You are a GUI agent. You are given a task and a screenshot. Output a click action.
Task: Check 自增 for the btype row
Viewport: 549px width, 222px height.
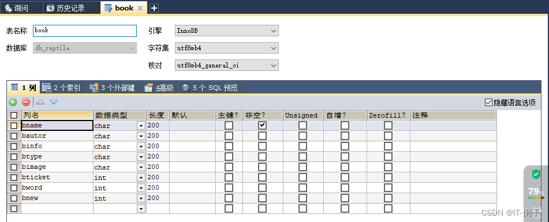(345, 157)
